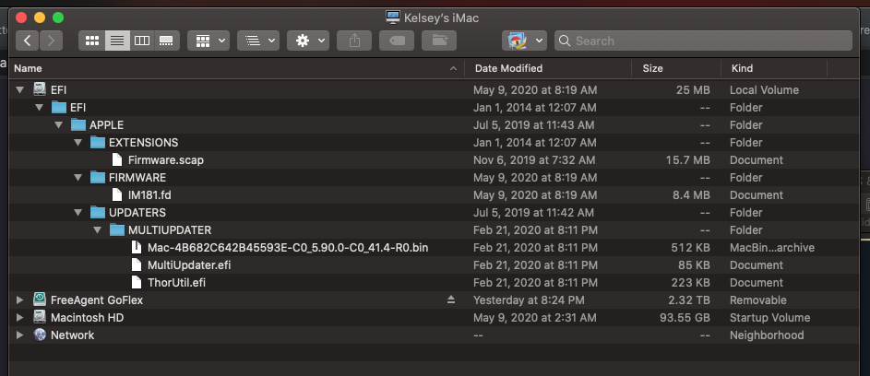Select the UPDATERS folder icon
The image size is (870, 376).
(x=98, y=212)
